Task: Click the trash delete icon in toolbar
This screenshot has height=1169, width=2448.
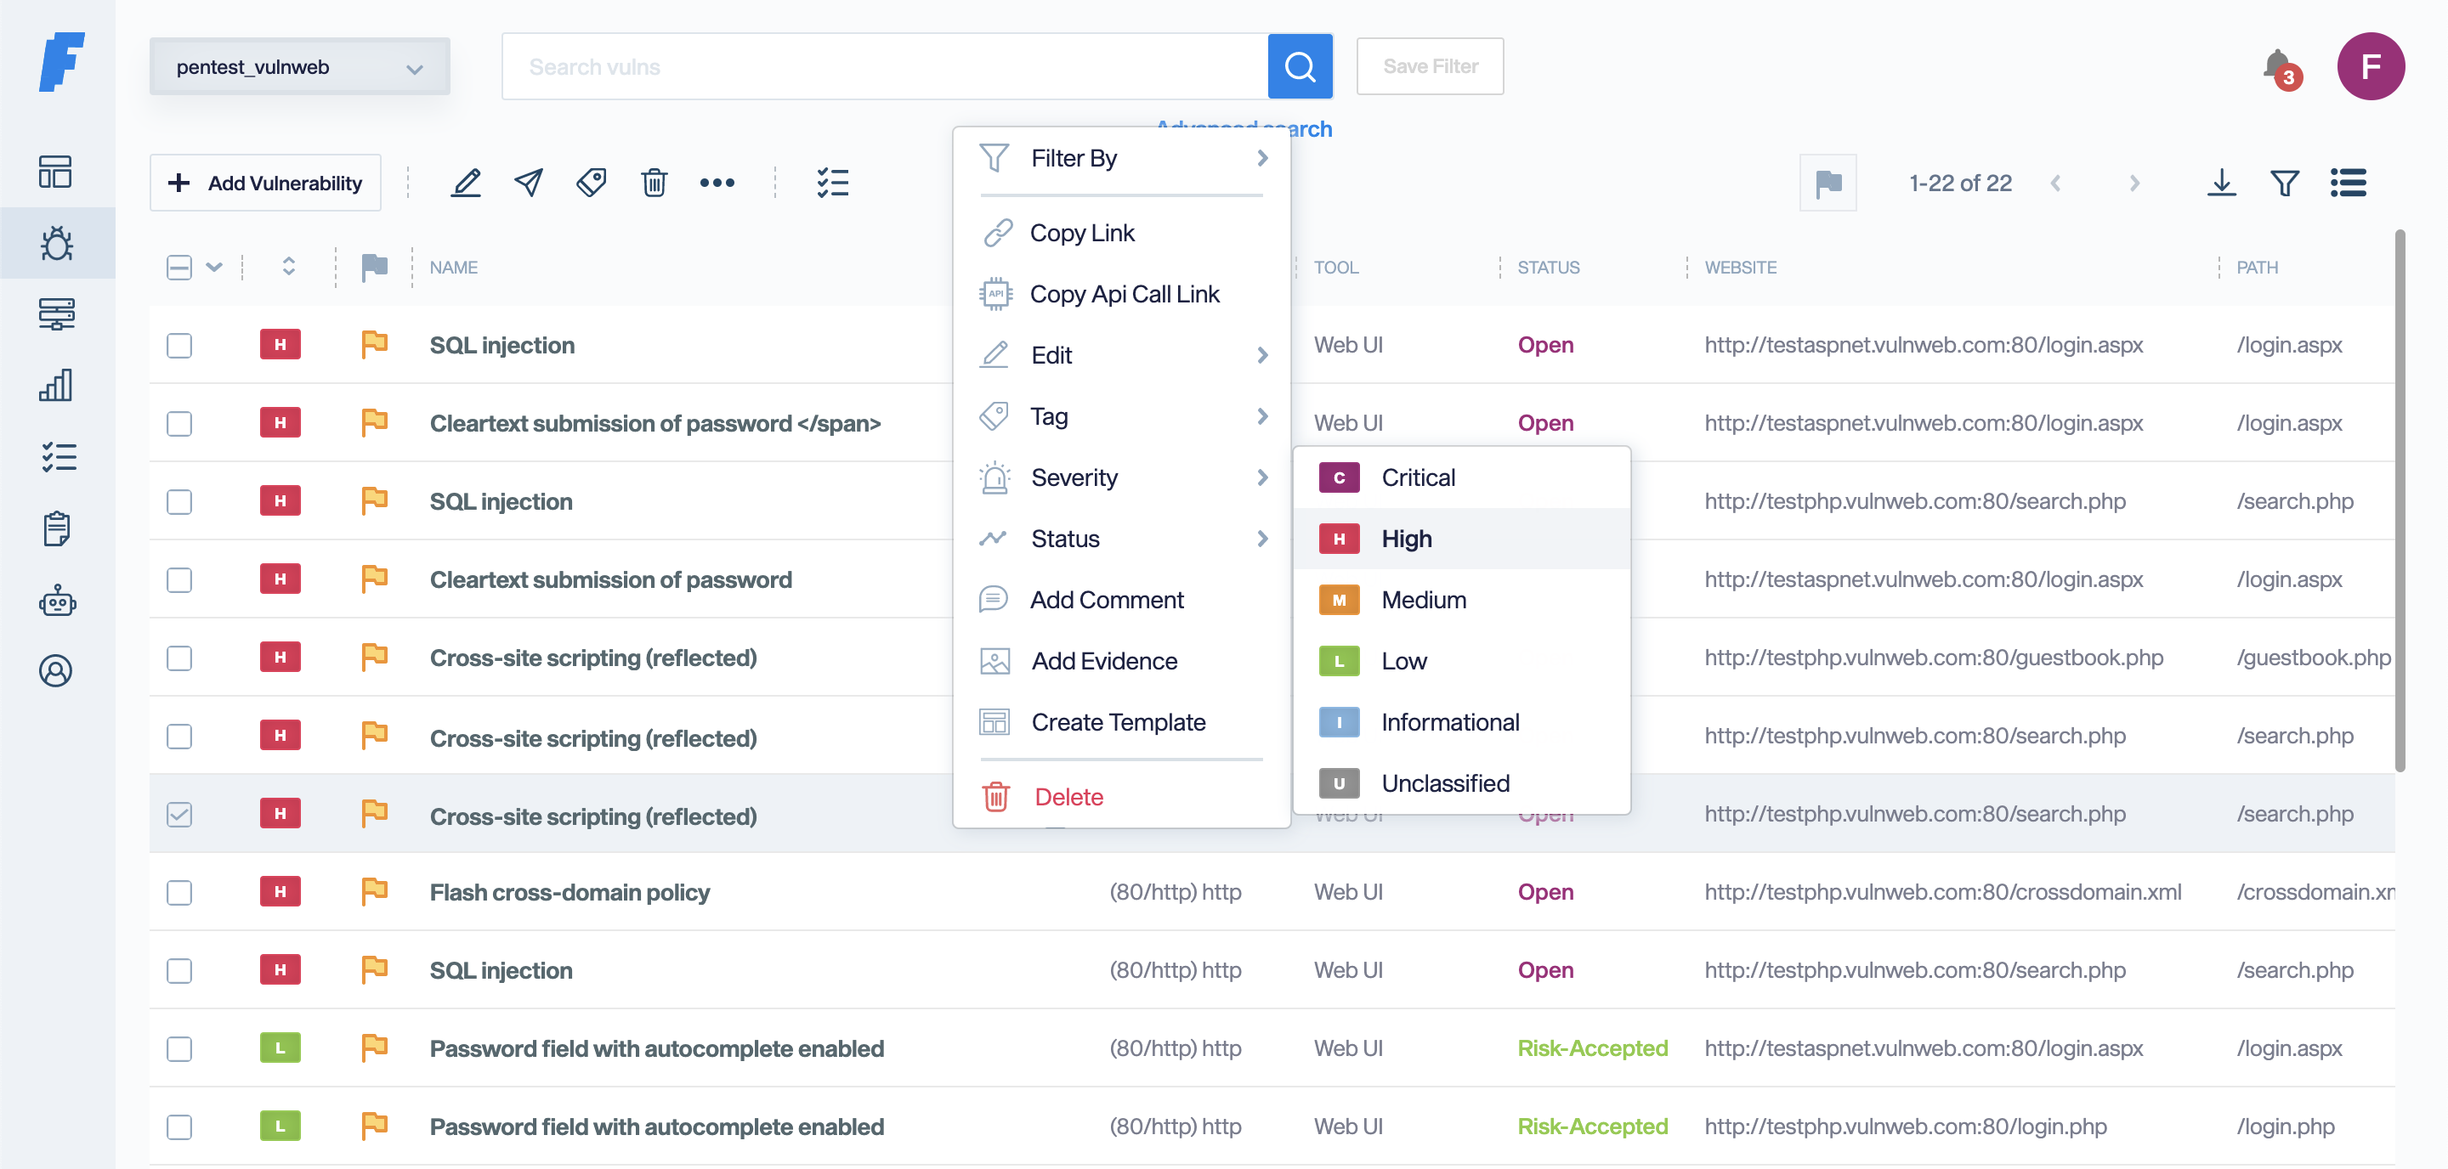Action: pyautogui.click(x=654, y=183)
